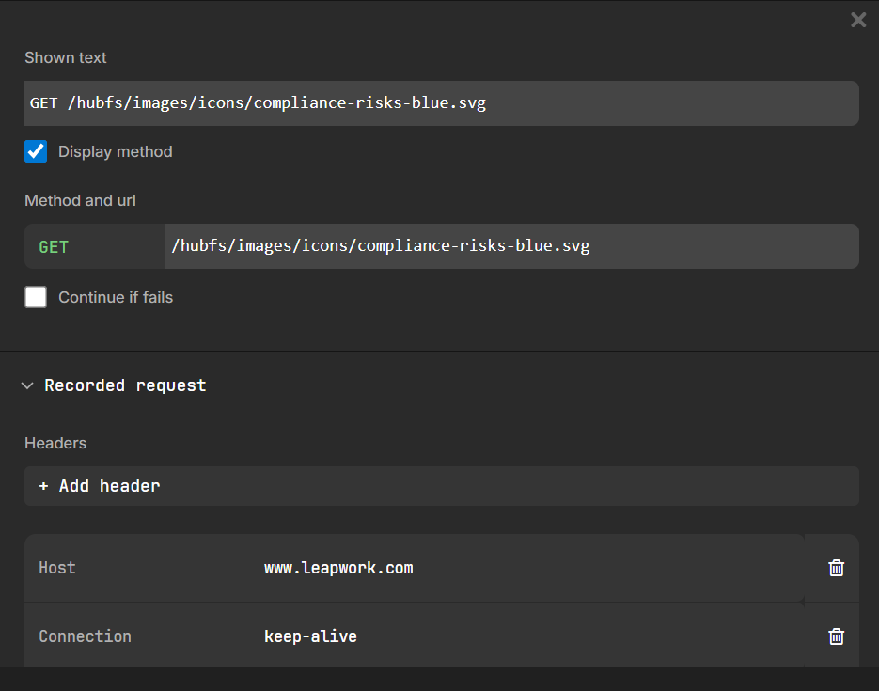Click the 'Continue if fails' label text

(x=116, y=297)
